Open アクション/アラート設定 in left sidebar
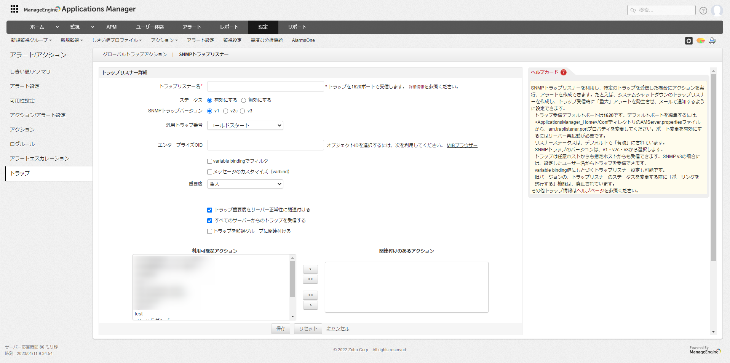 38,115
